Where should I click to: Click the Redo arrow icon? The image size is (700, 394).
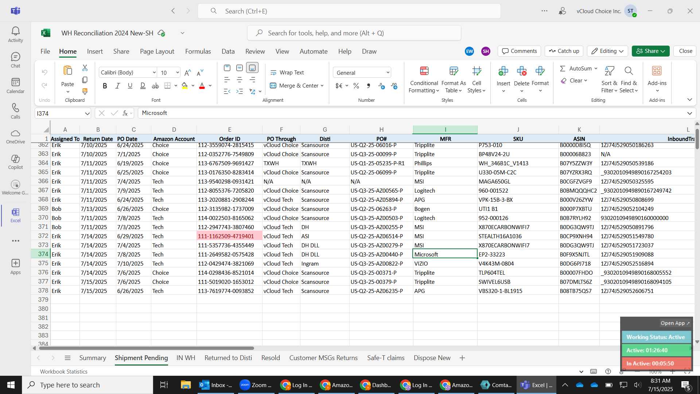coord(44,85)
